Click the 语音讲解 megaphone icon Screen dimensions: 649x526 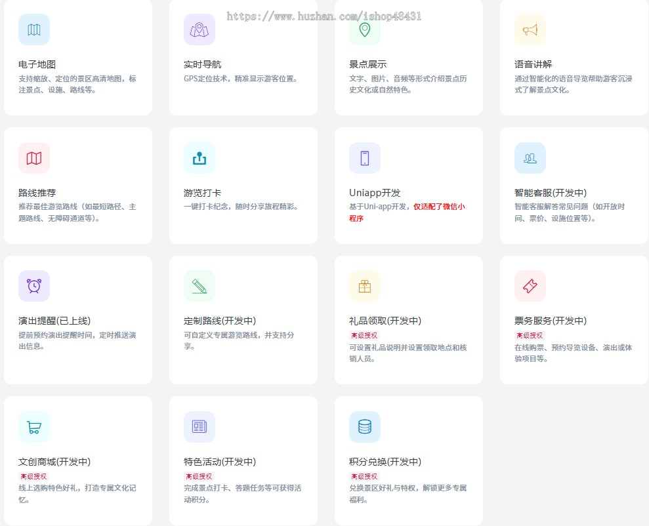[x=530, y=30]
